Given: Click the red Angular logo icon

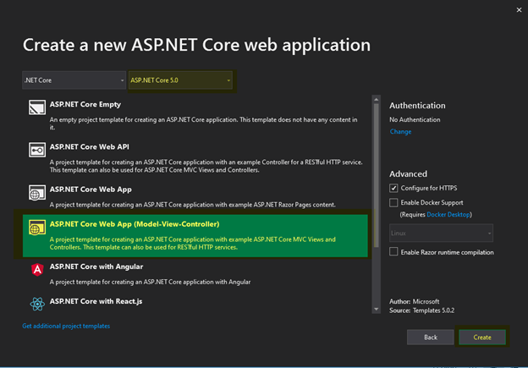Looking at the screenshot, I should point(36,270).
